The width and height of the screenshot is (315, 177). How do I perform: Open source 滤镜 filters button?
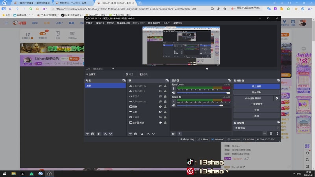144,74
